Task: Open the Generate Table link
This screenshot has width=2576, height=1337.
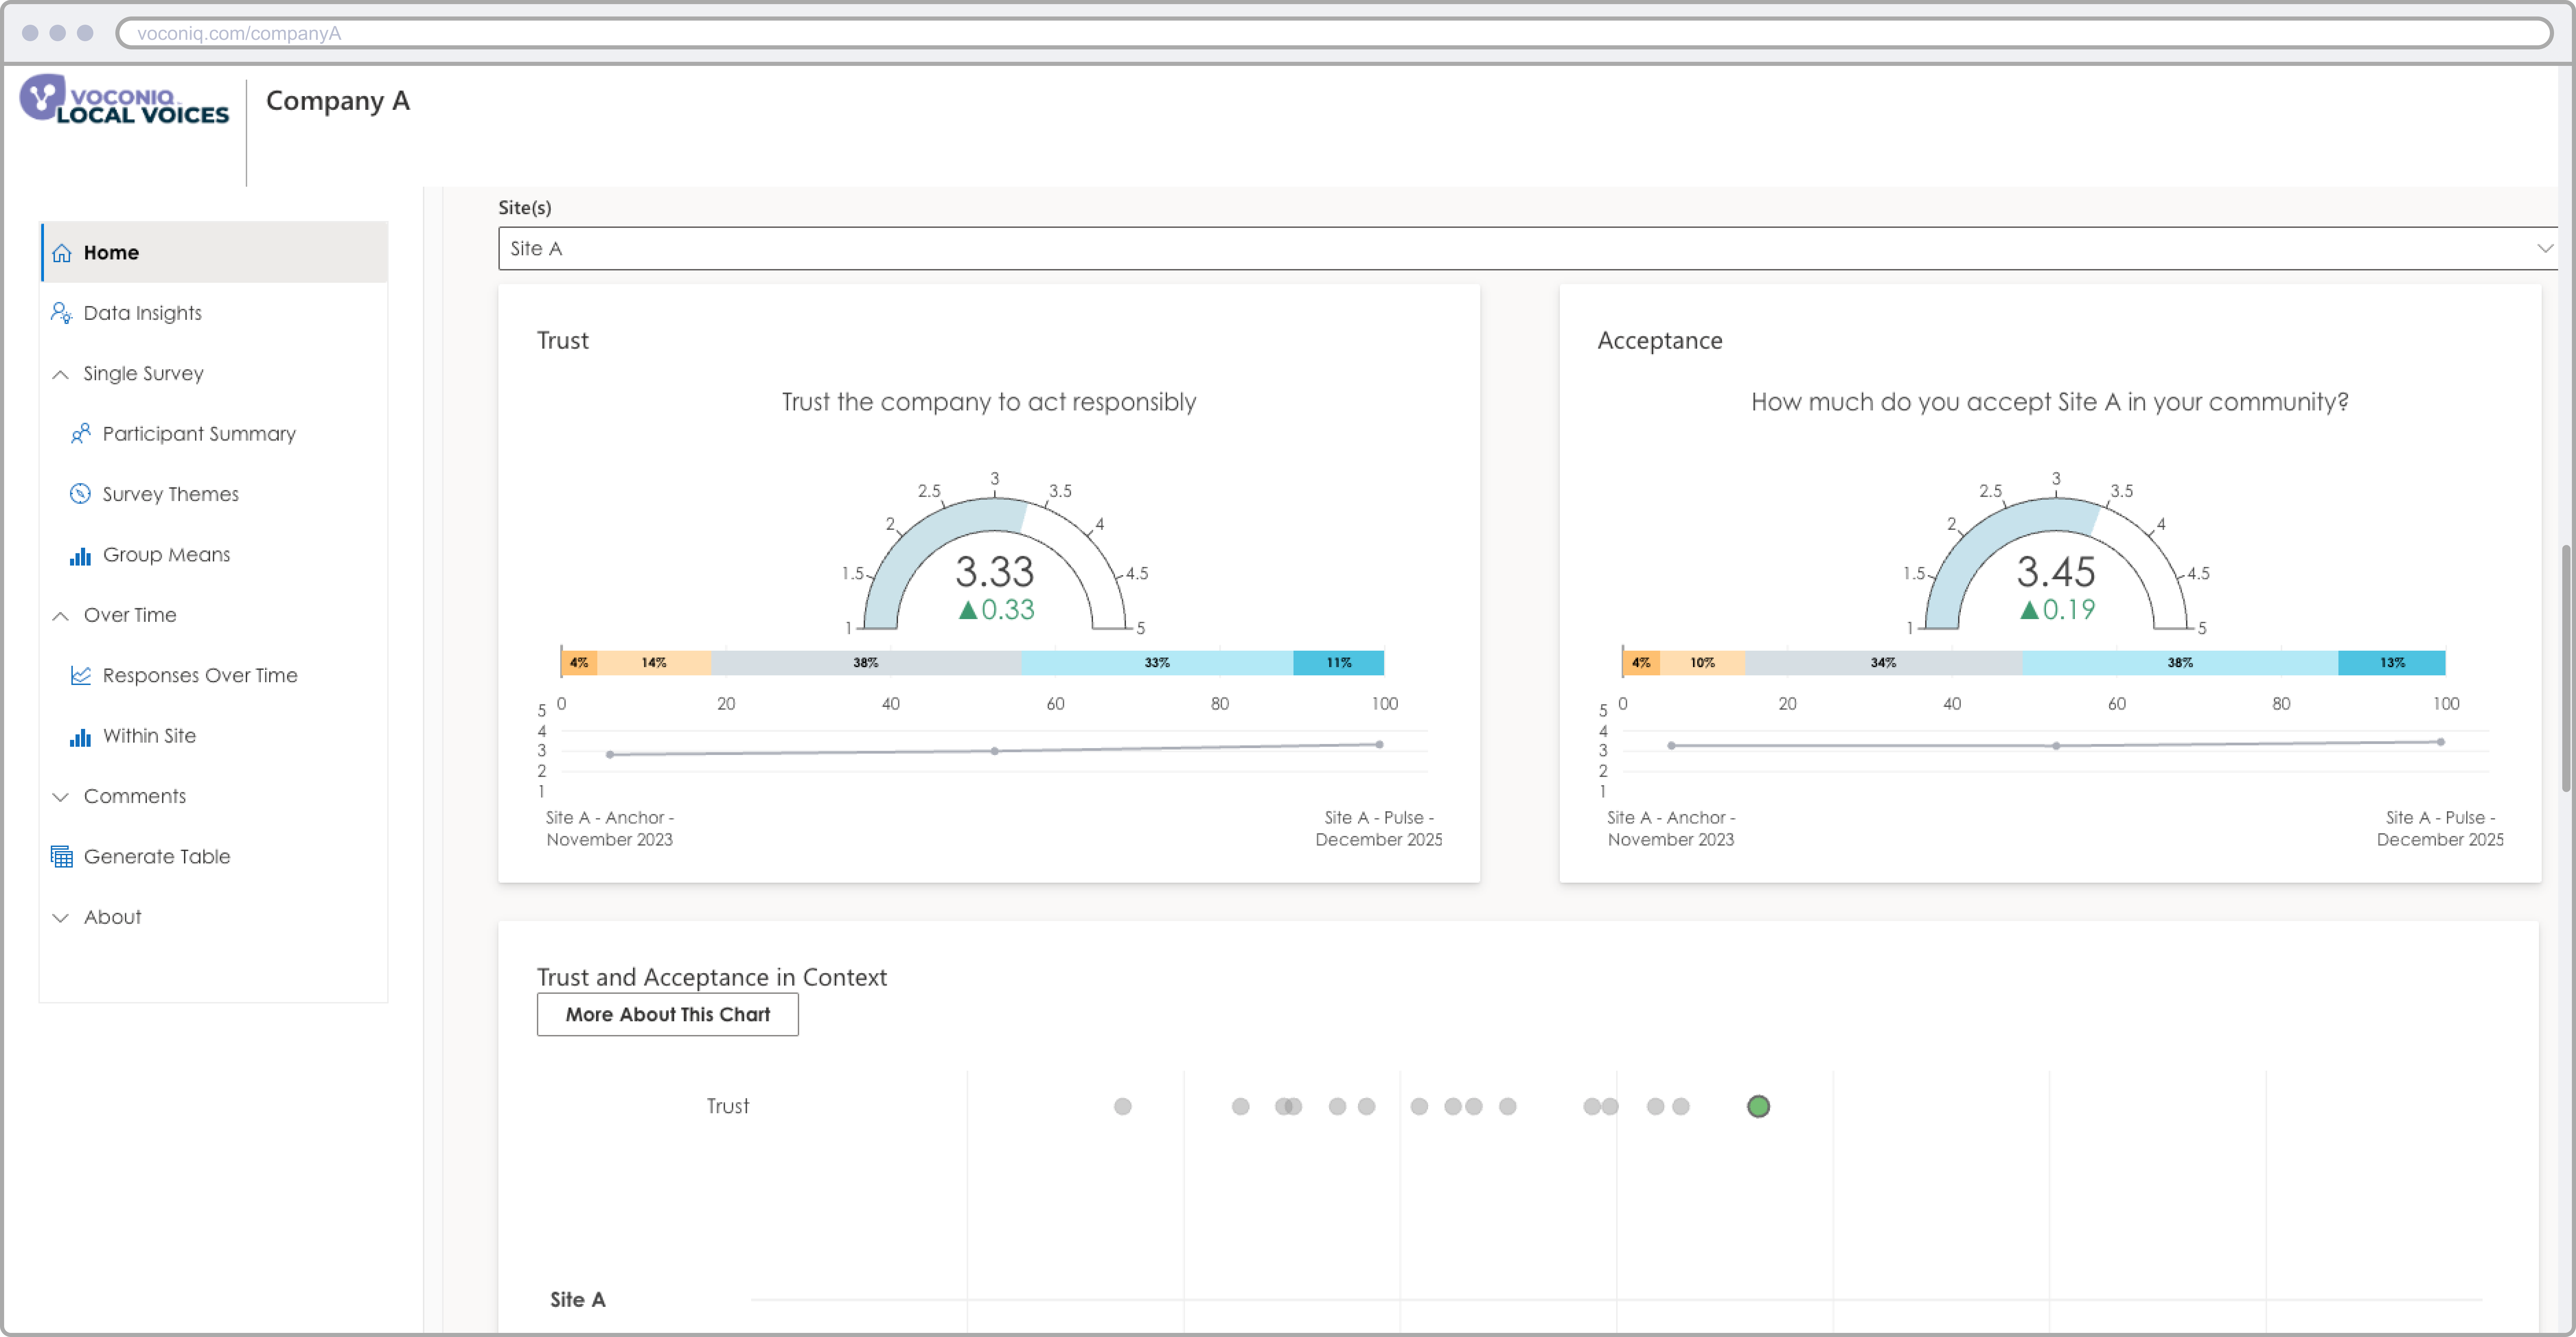Action: [x=157, y=857]
